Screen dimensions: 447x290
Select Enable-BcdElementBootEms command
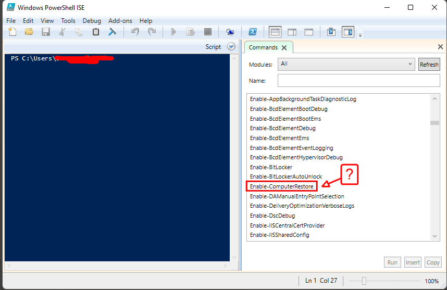(285, 119)
